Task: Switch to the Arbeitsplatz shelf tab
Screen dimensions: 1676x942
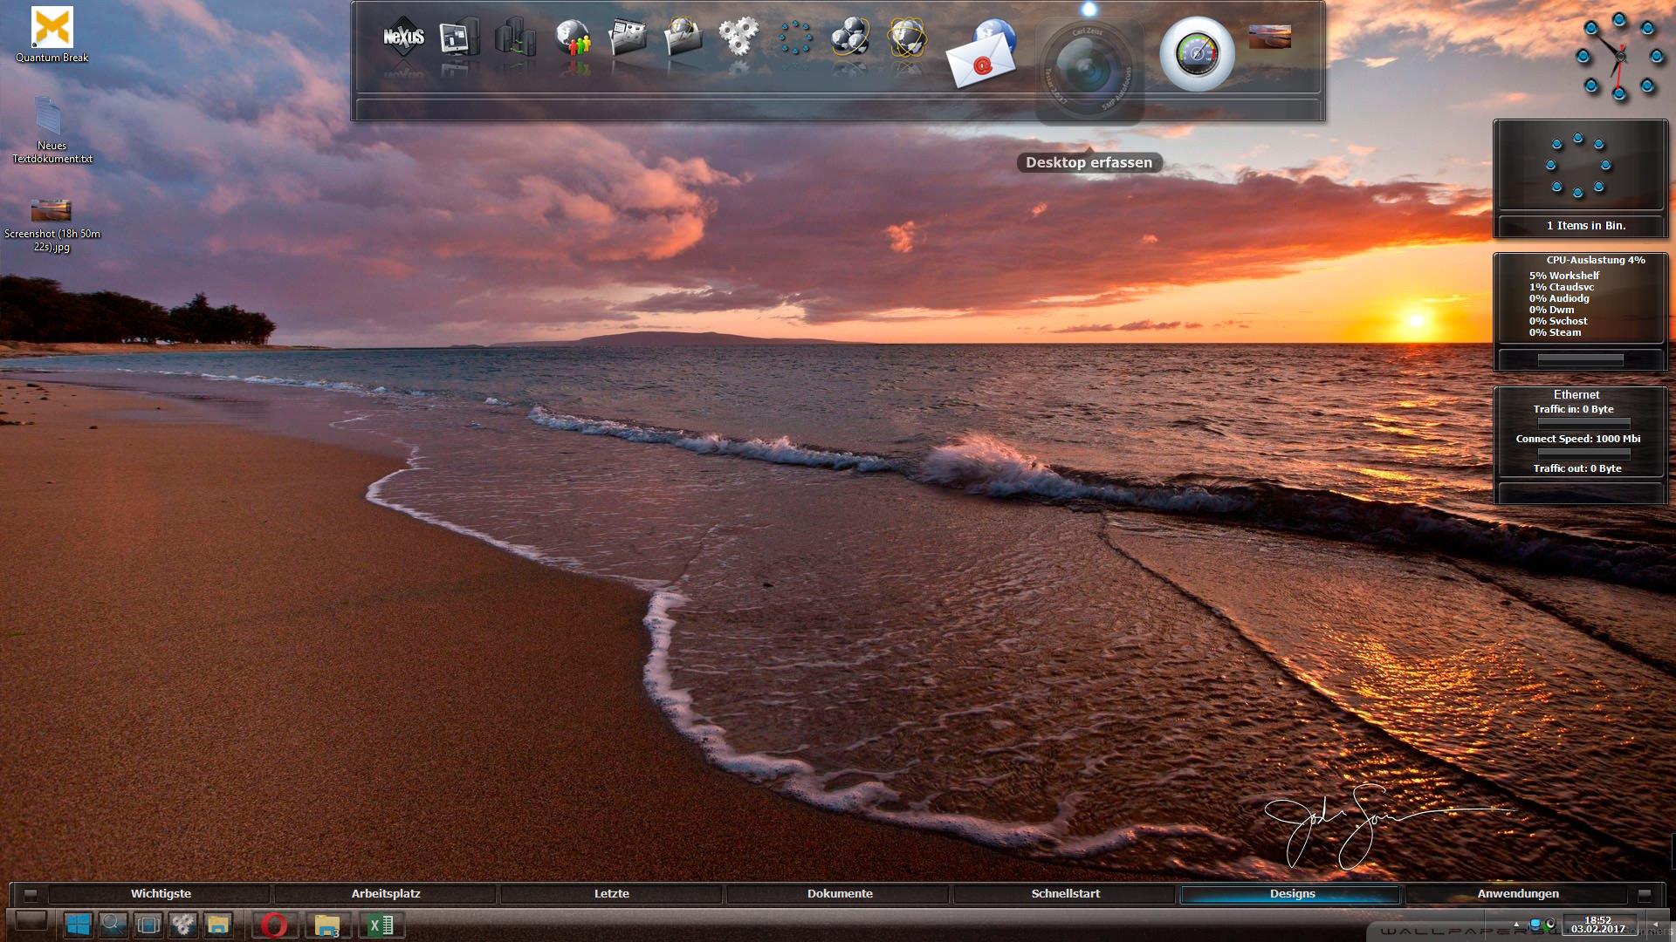Action: (386, 894)
